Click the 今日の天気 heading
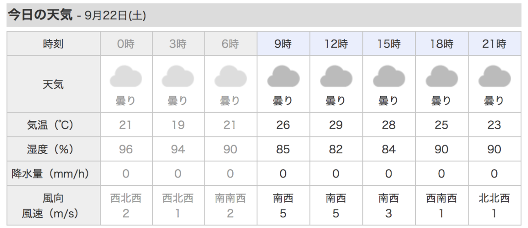Screen dimensions: 528x228 pos(40,15)
